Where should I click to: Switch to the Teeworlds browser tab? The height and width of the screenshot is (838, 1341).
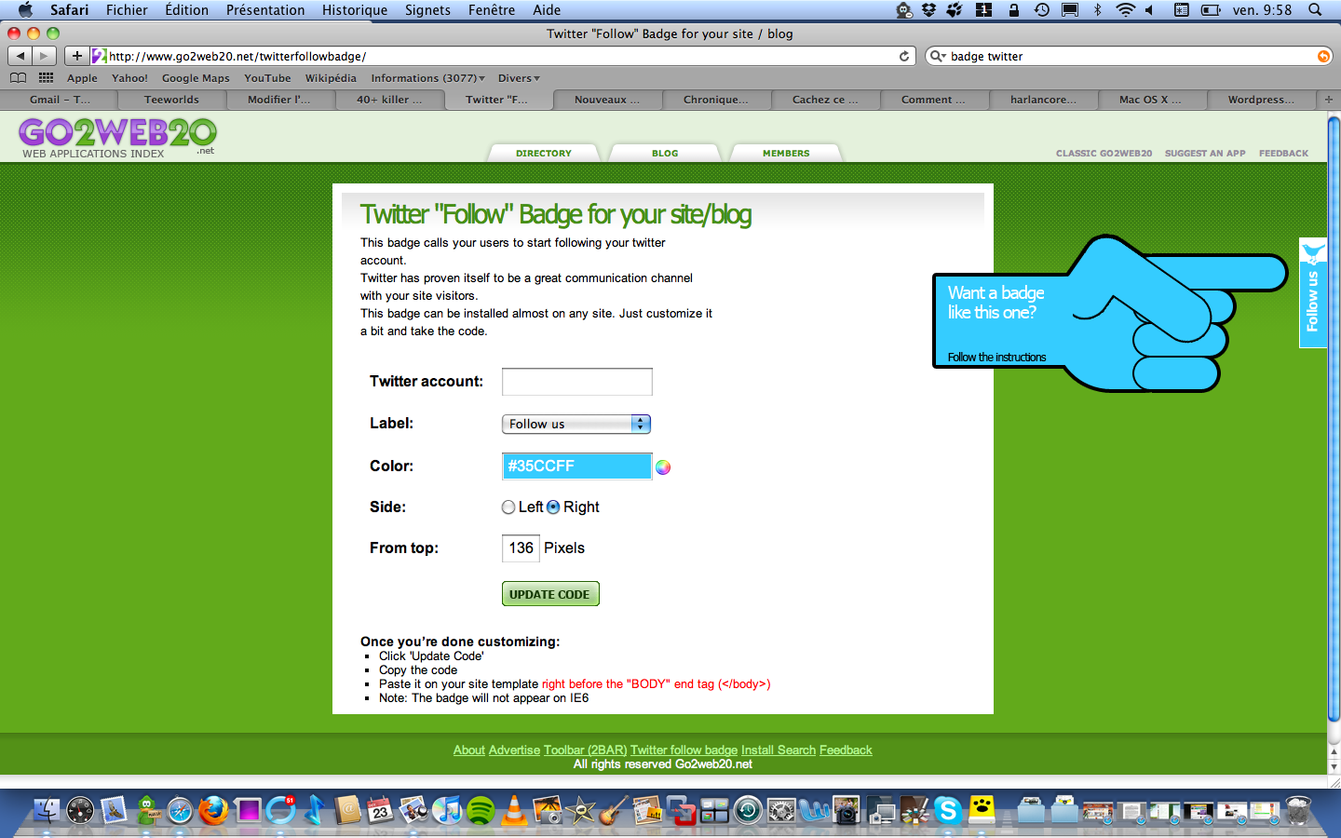coord(171,100)
